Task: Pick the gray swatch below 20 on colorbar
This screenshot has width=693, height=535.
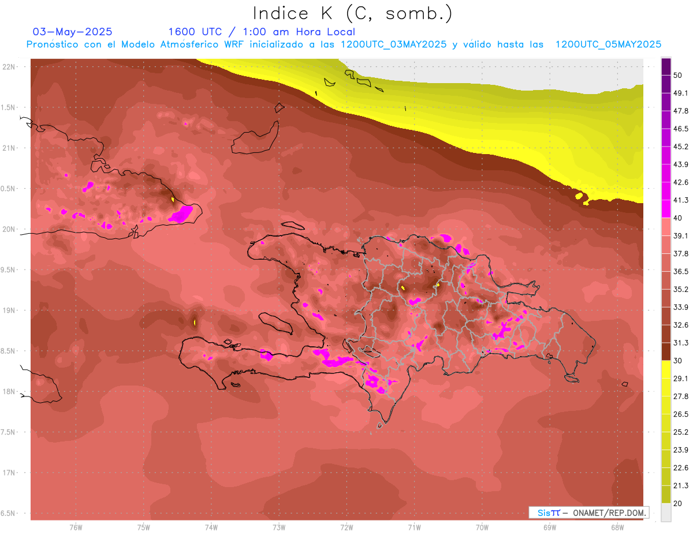Action: [x=666, y=512]
